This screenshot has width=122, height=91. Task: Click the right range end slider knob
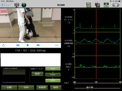(120, 83)
